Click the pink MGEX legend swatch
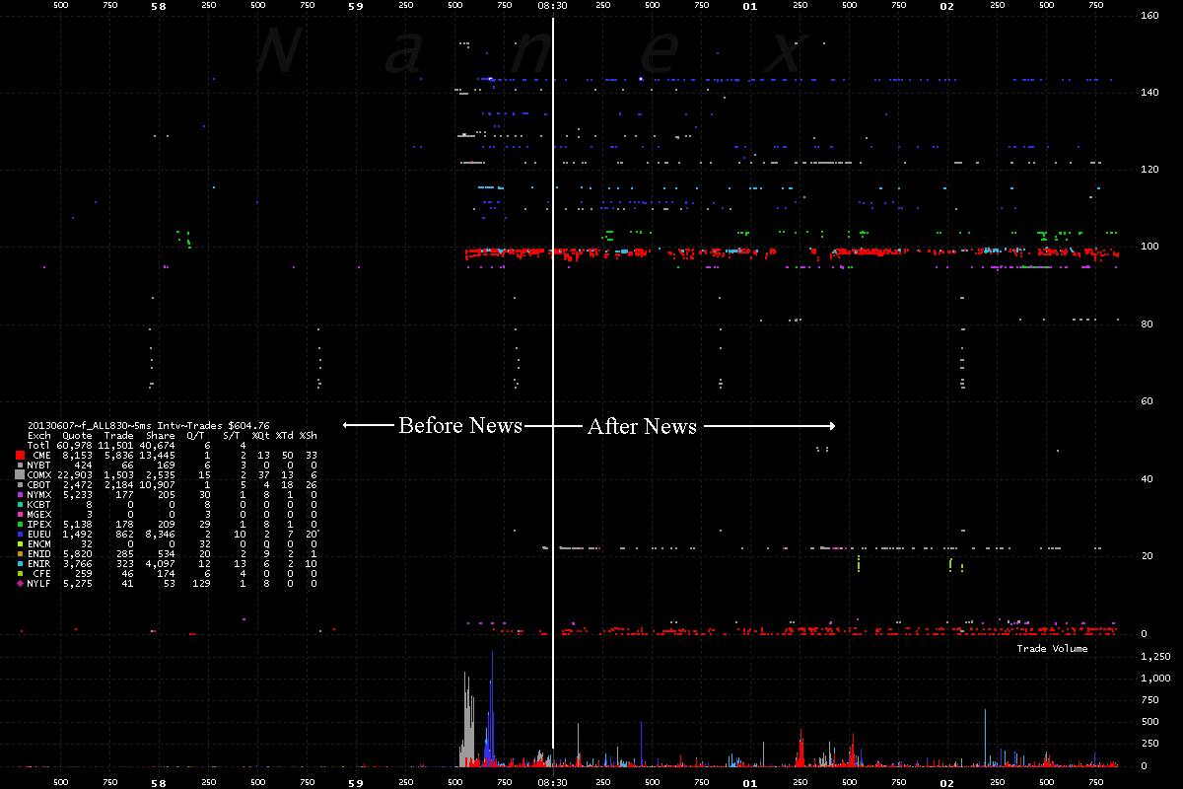Image resolution: width=1183 pixels, height=789 pixels. 20,514
